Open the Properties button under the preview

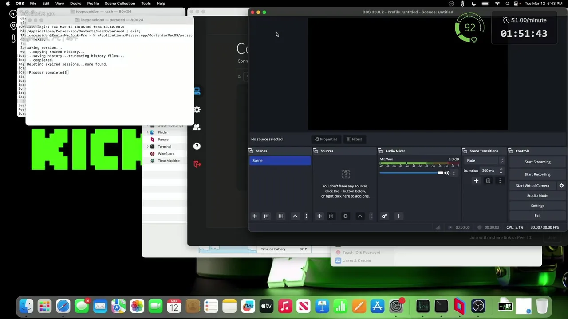[x=326, y=139]
